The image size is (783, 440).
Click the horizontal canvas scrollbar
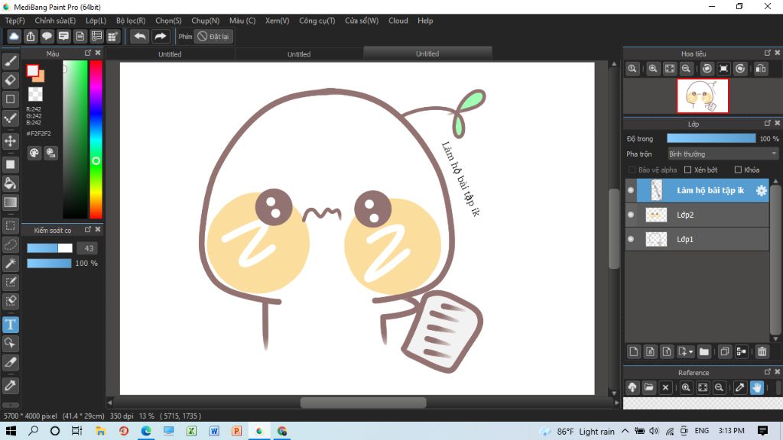point(363,403)
